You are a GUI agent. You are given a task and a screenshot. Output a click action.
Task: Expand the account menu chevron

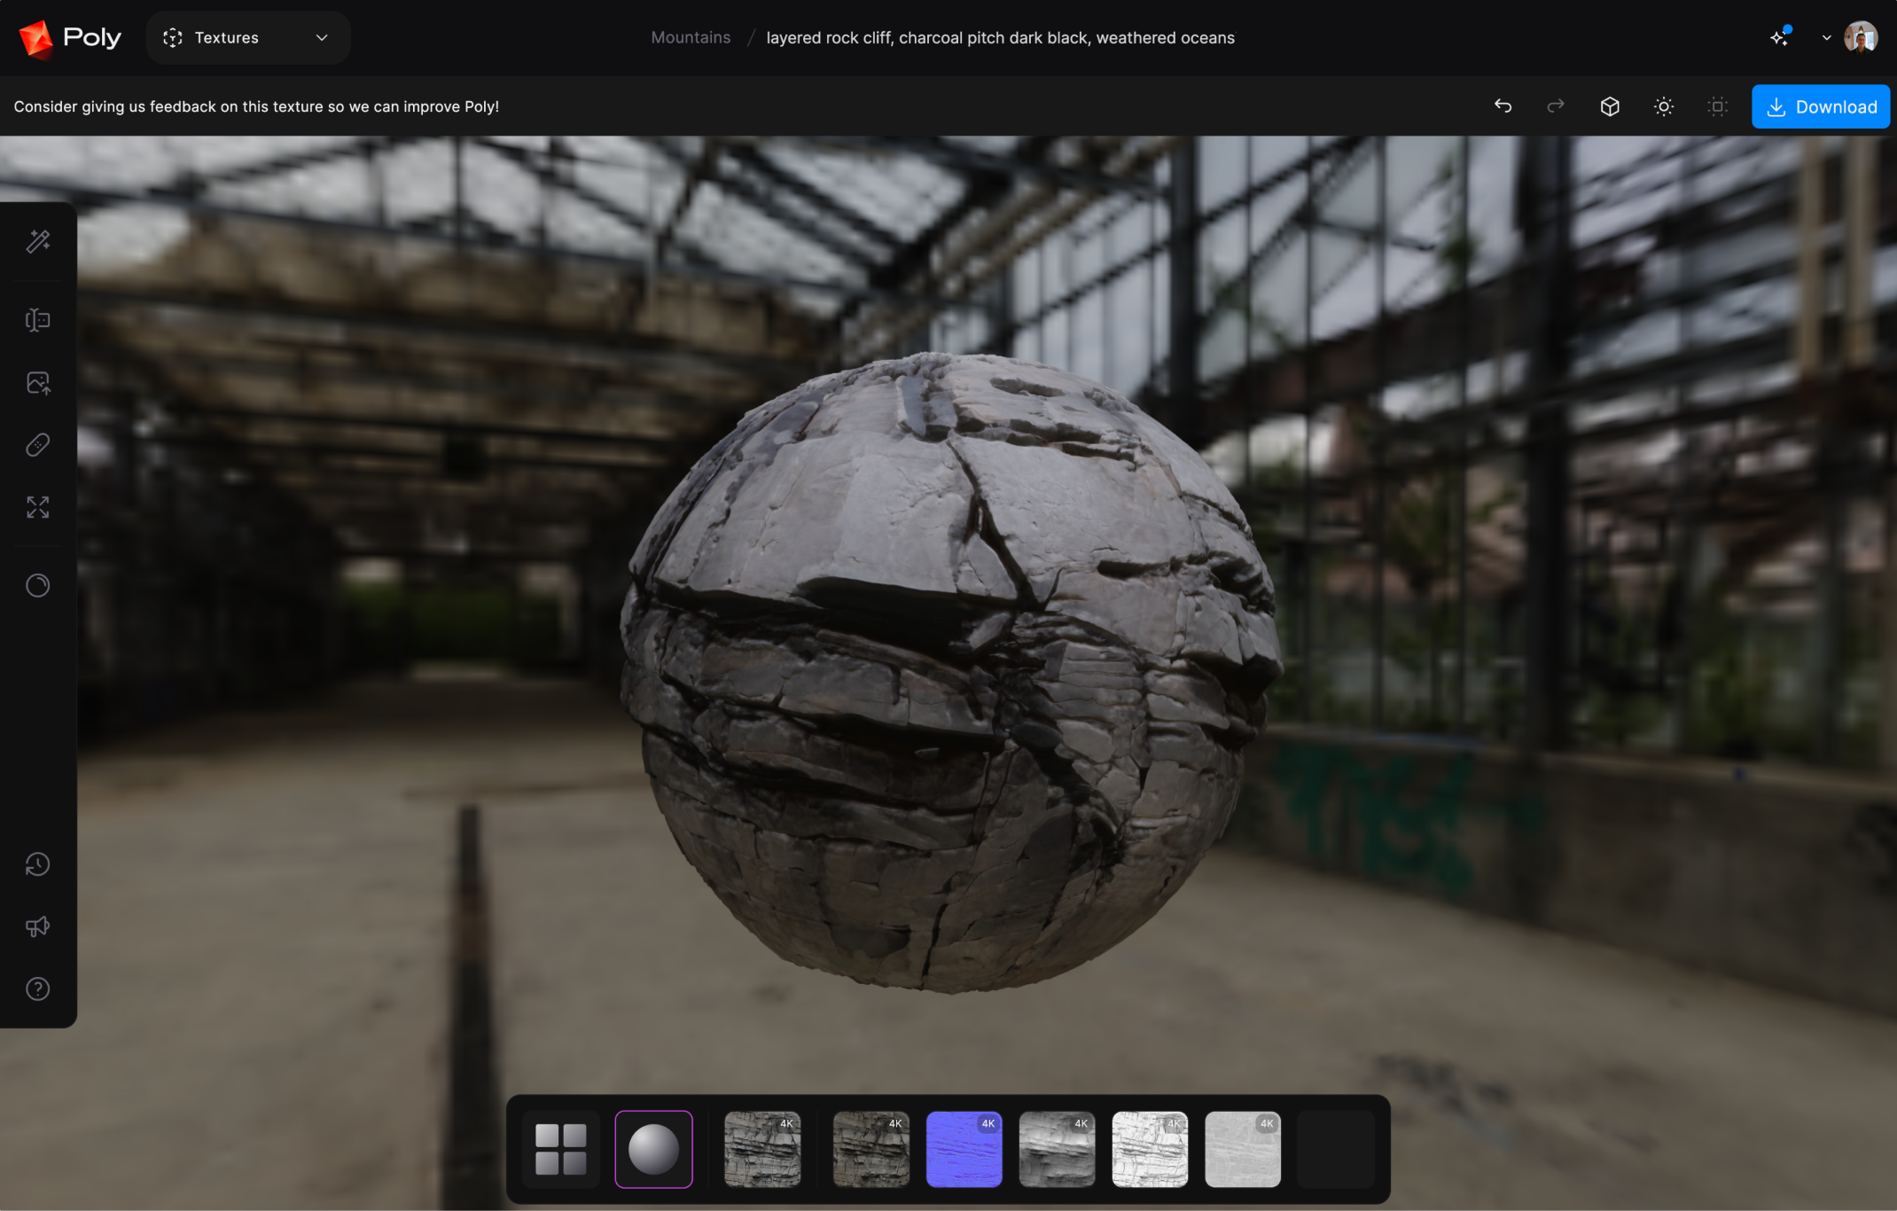(1826, 38)
